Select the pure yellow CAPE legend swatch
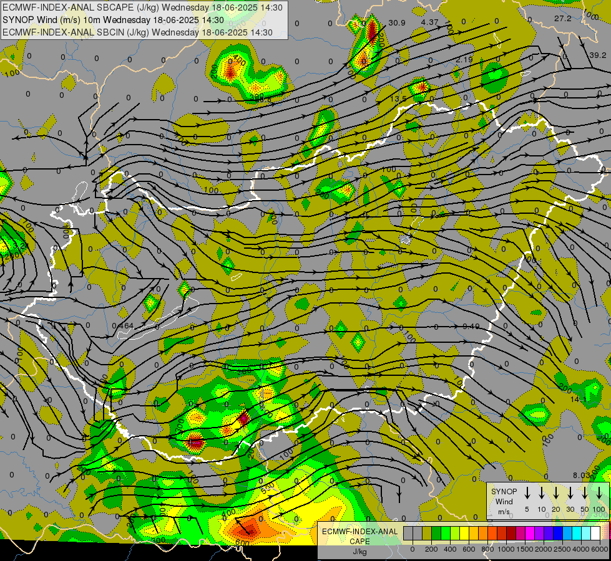Image resolution: width=611 pixels, height=561 pixels. 464,533
